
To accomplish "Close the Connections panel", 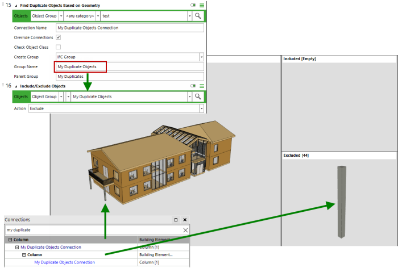I will click(185, 220).
